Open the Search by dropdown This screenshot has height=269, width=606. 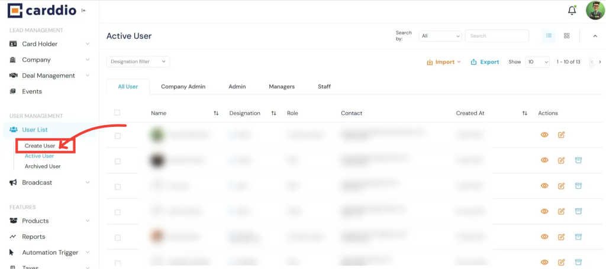[440, 36]
